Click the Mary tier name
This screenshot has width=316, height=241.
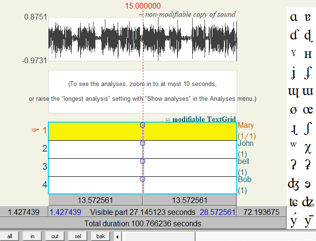click(x=245, y=125)
